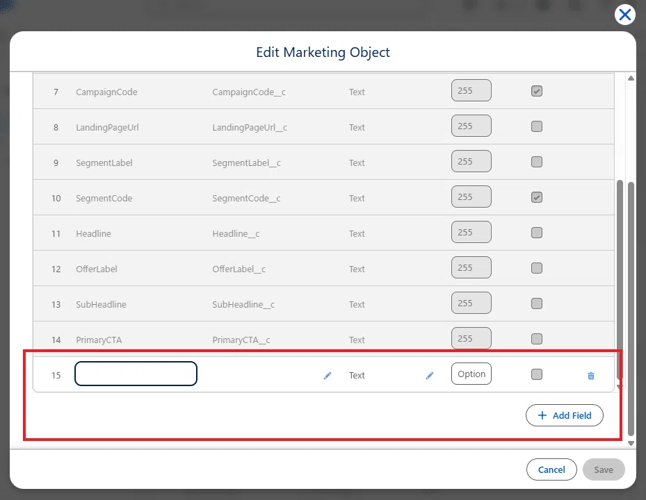Viewport: 646px width, 500px height.
Task: Click the Option length field in row 15
Action: tap(471, 374)
